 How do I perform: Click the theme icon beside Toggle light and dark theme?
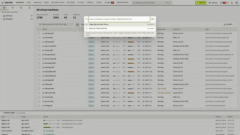coord(86,24)
